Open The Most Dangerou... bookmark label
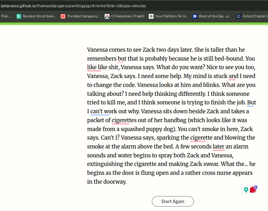Image resolution: width=268 pixels, height=211 pixels. coord(83,16)
